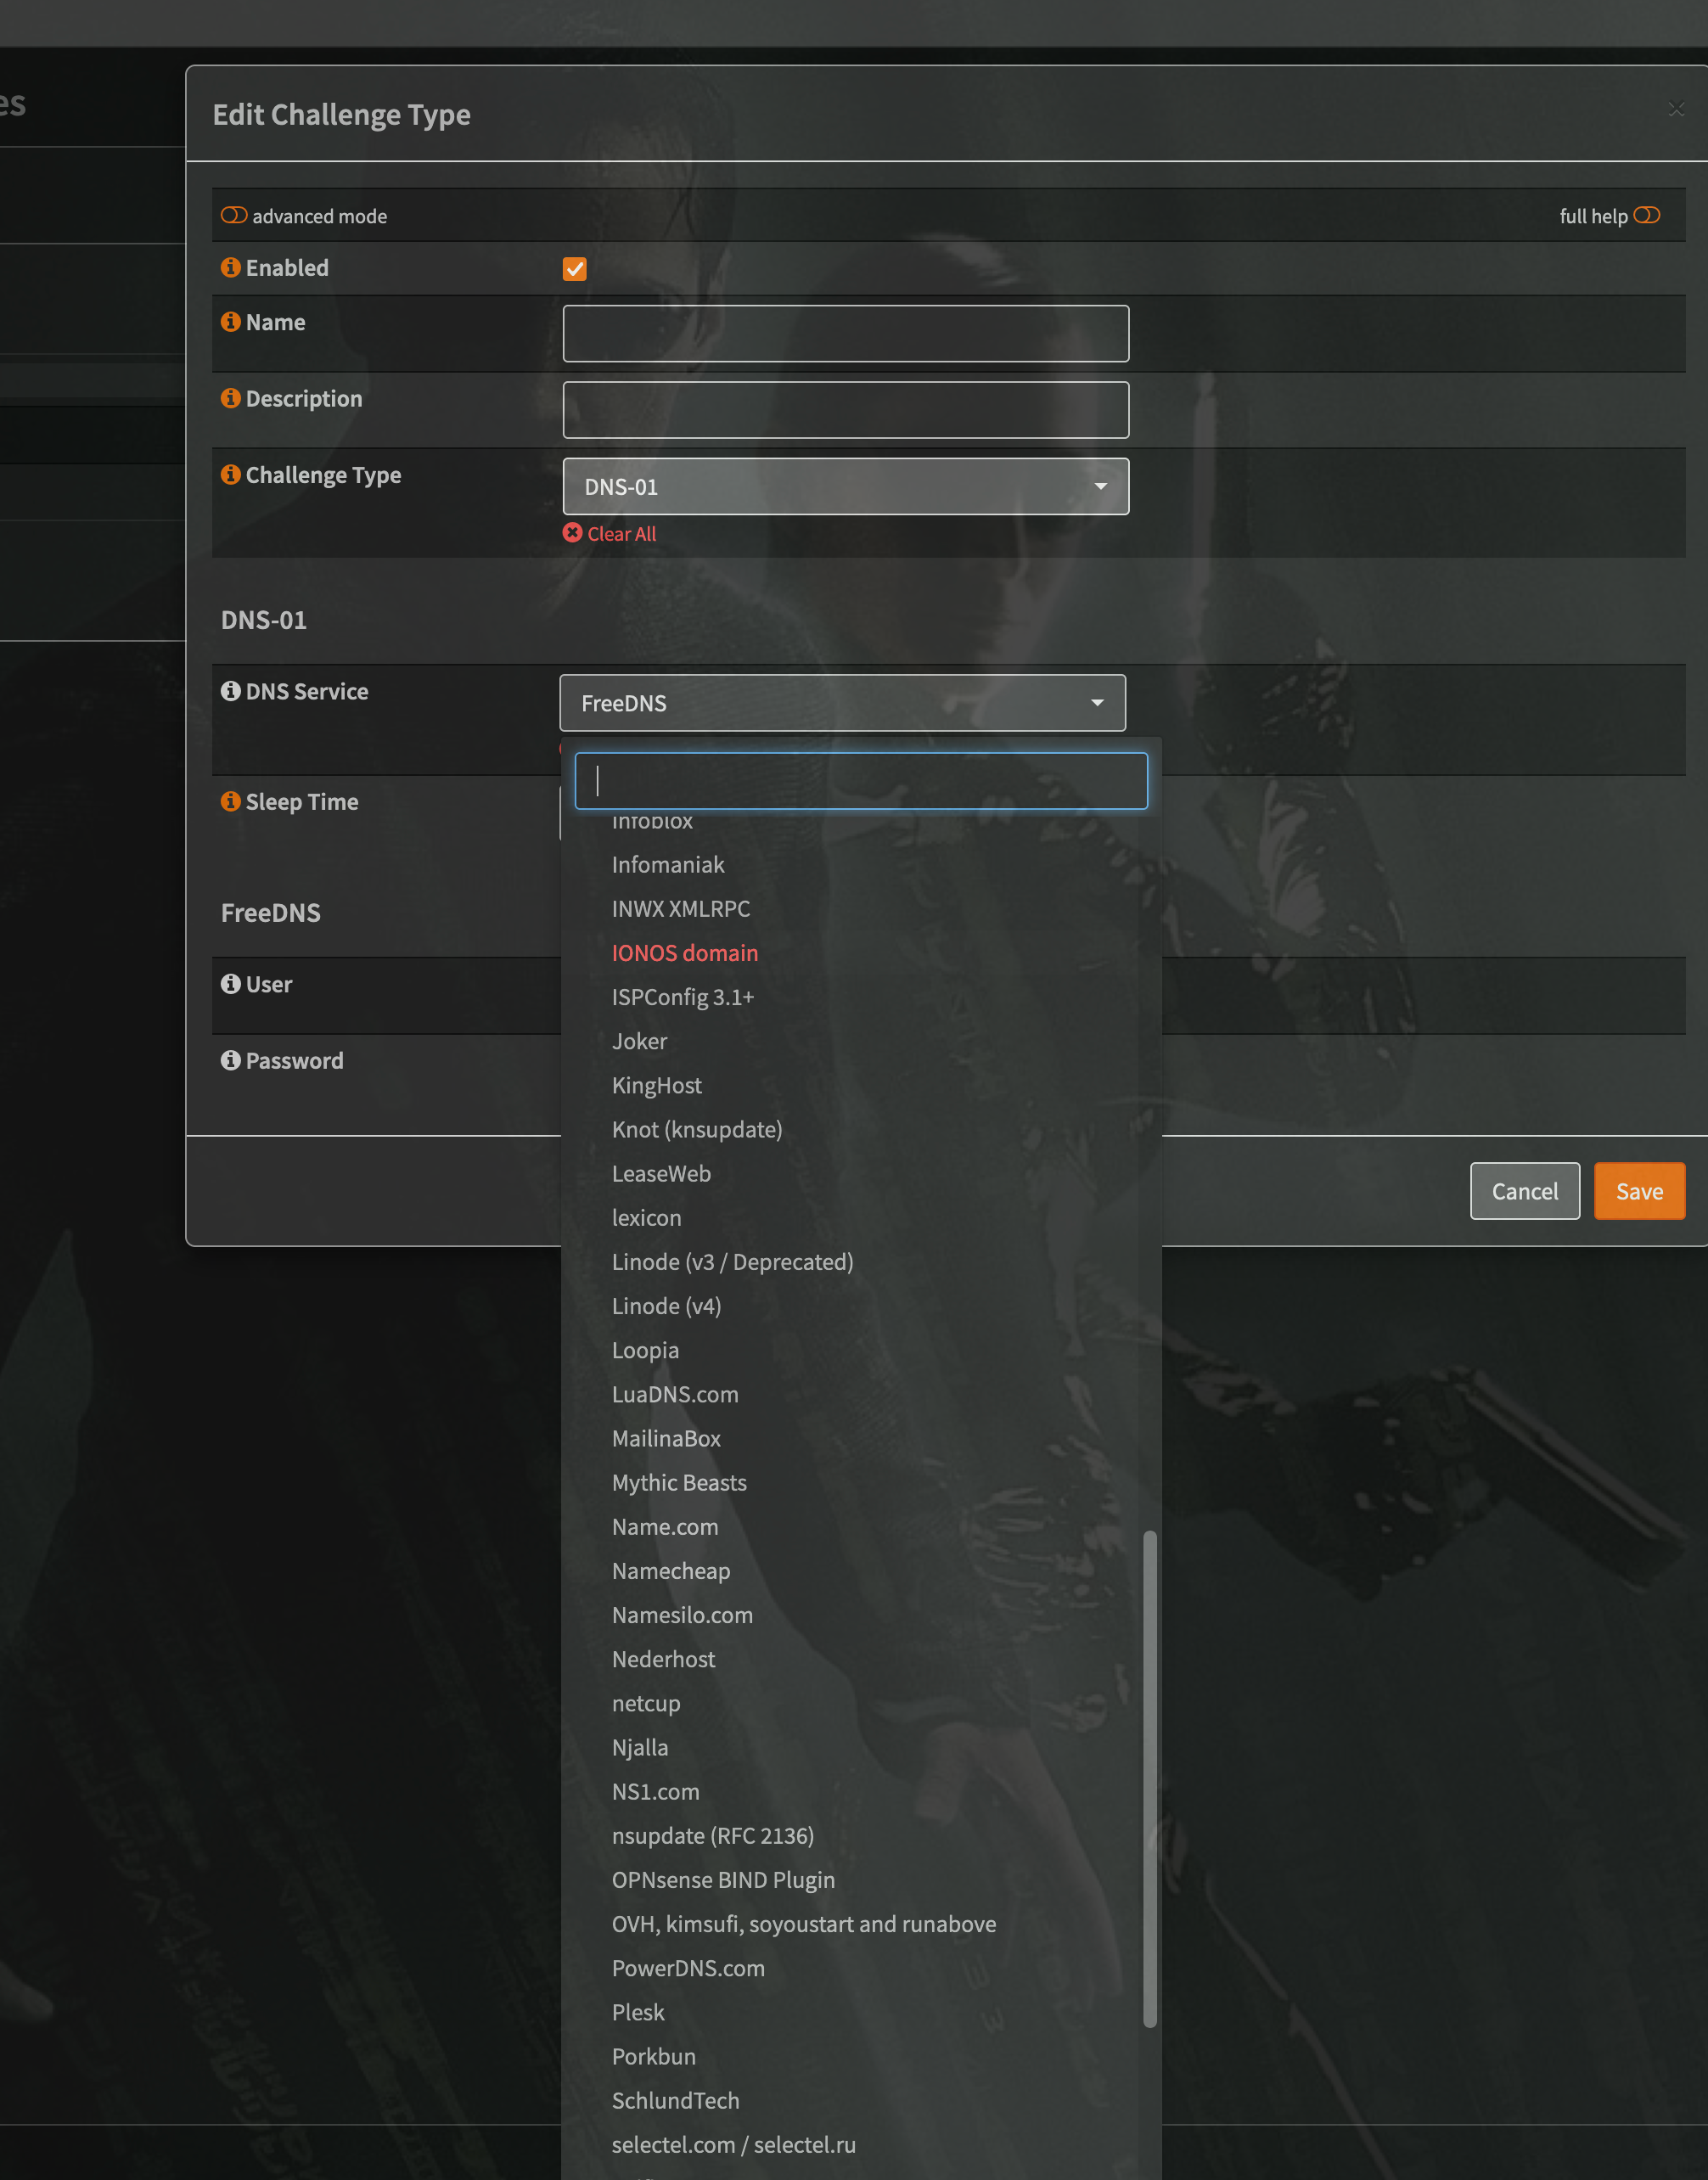Viewport: 1708px width, 2180px height.
Task: Uncheck the Enabled checkbox
Action: pos(575,268)
